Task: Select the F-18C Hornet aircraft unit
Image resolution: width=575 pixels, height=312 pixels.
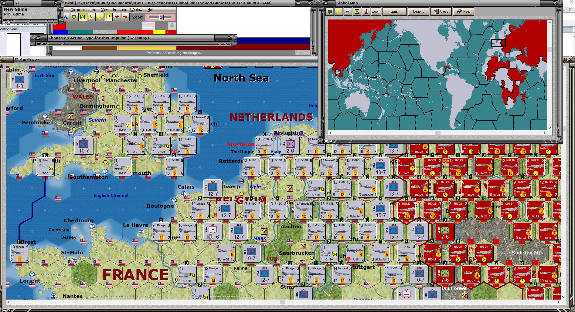Action: [342, 188]
